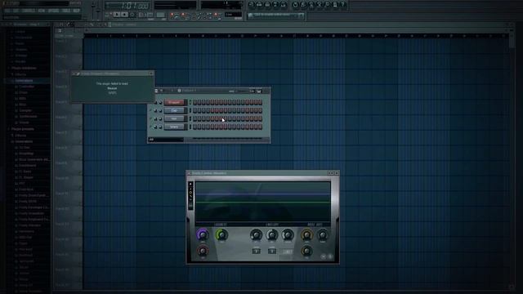
Task: Toggle last step of Snare row
Action: point(260,127)
